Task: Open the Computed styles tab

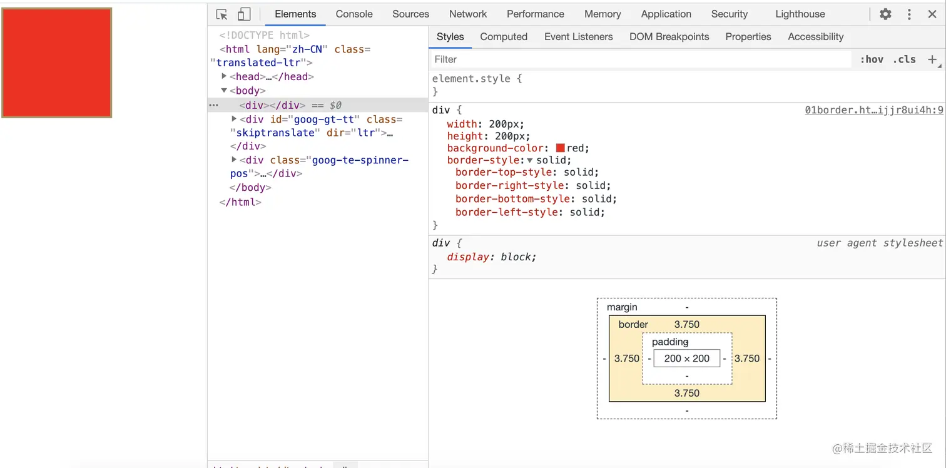Action: [x=504, y=37]
